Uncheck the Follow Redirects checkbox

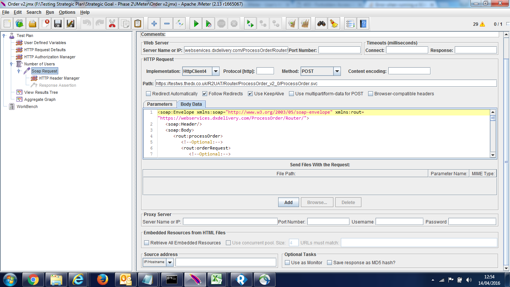click(x=205, y=94)
